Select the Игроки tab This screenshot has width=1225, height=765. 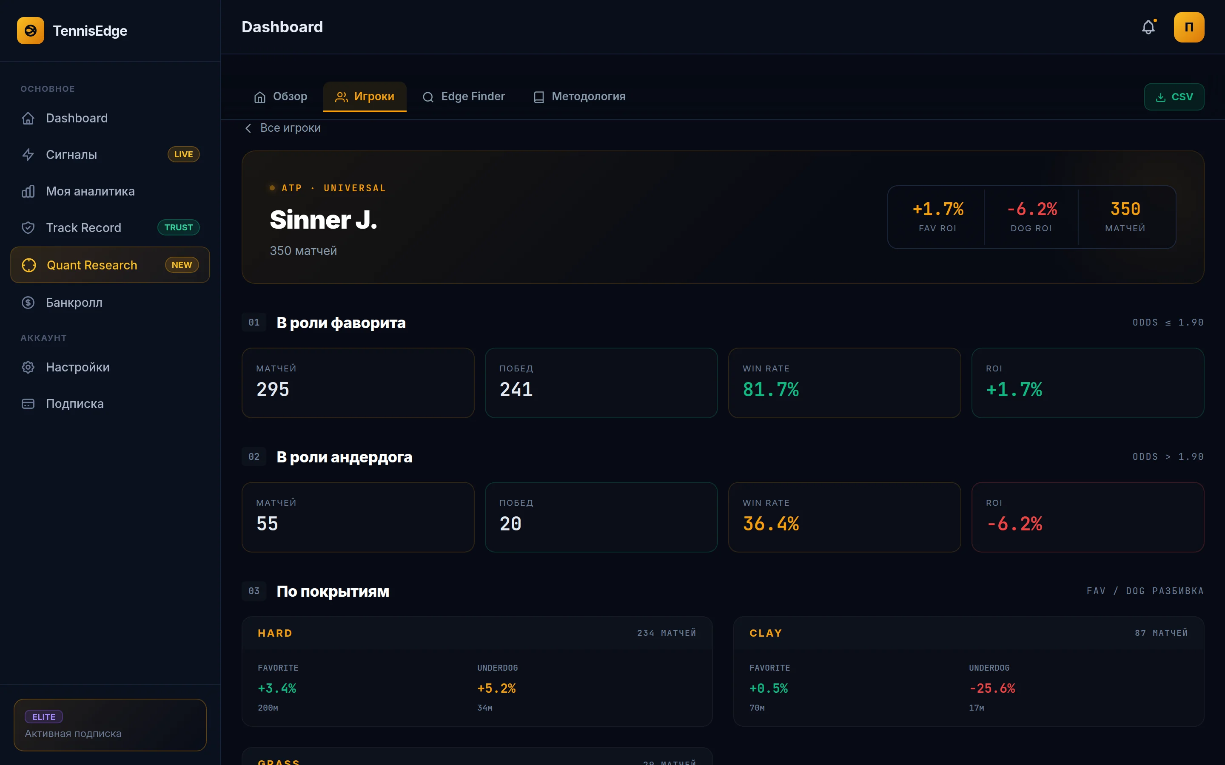point(365,96)
